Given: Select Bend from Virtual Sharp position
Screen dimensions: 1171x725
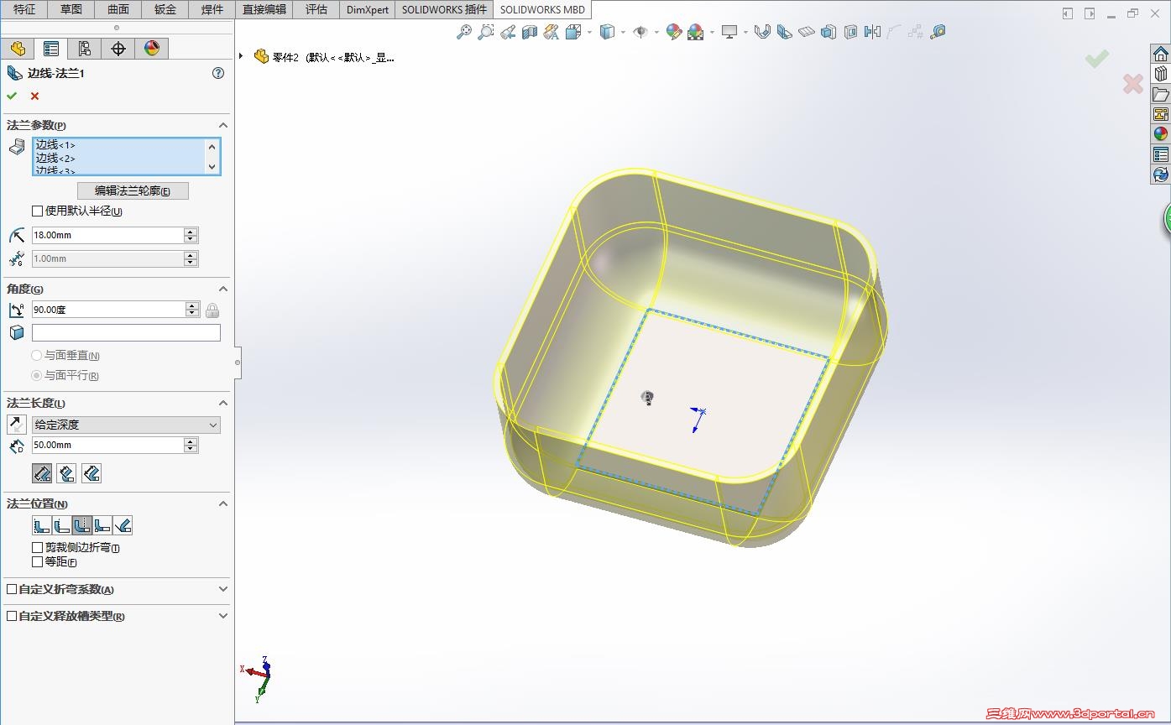Looking at the screenshot, I should point(102,526).
